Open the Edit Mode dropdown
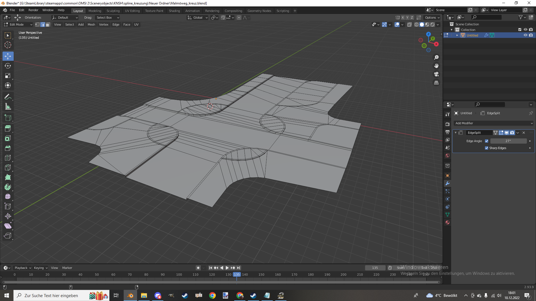Viewport: 536px width, 301px height. 18,25
